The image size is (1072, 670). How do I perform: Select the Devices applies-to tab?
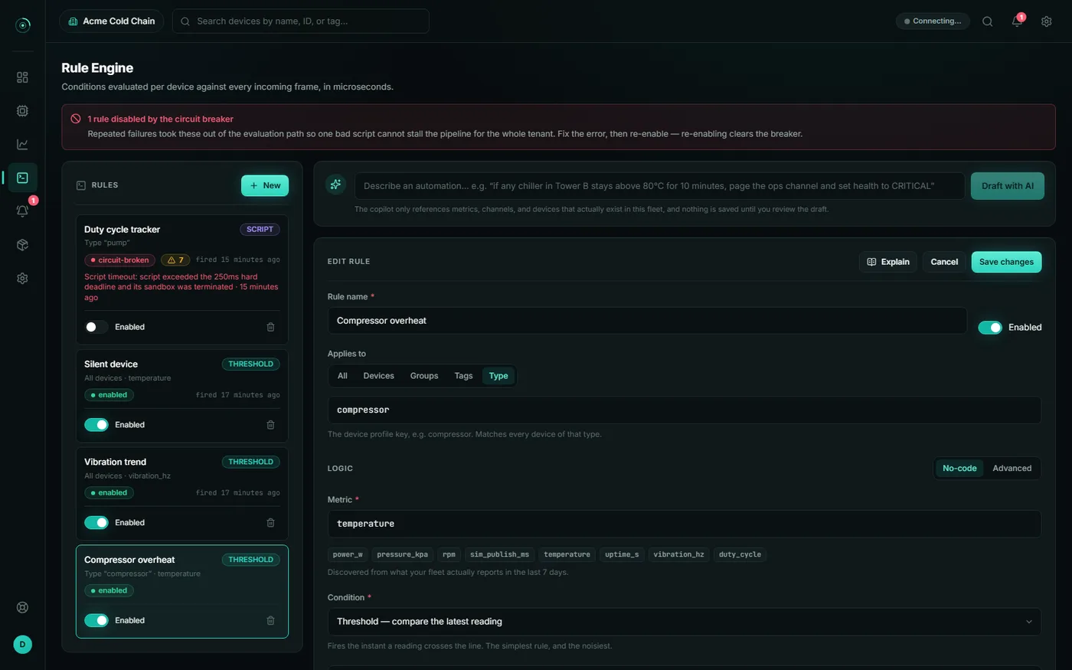click(378, 376)
